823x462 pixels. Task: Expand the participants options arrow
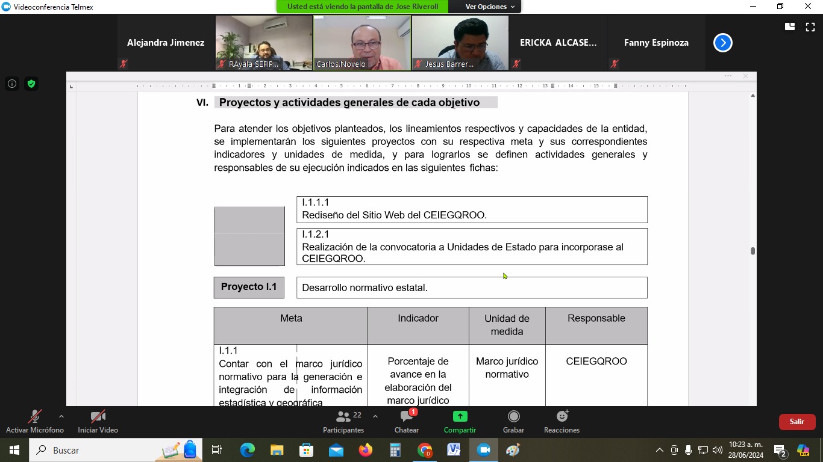[375, 416]
